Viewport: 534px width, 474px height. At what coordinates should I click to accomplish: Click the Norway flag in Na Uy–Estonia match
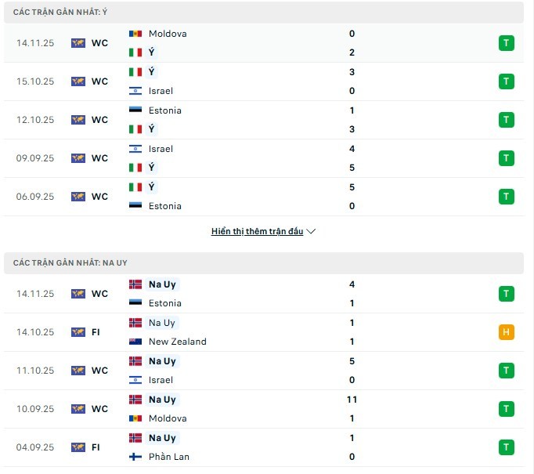(x=135, y=284)
